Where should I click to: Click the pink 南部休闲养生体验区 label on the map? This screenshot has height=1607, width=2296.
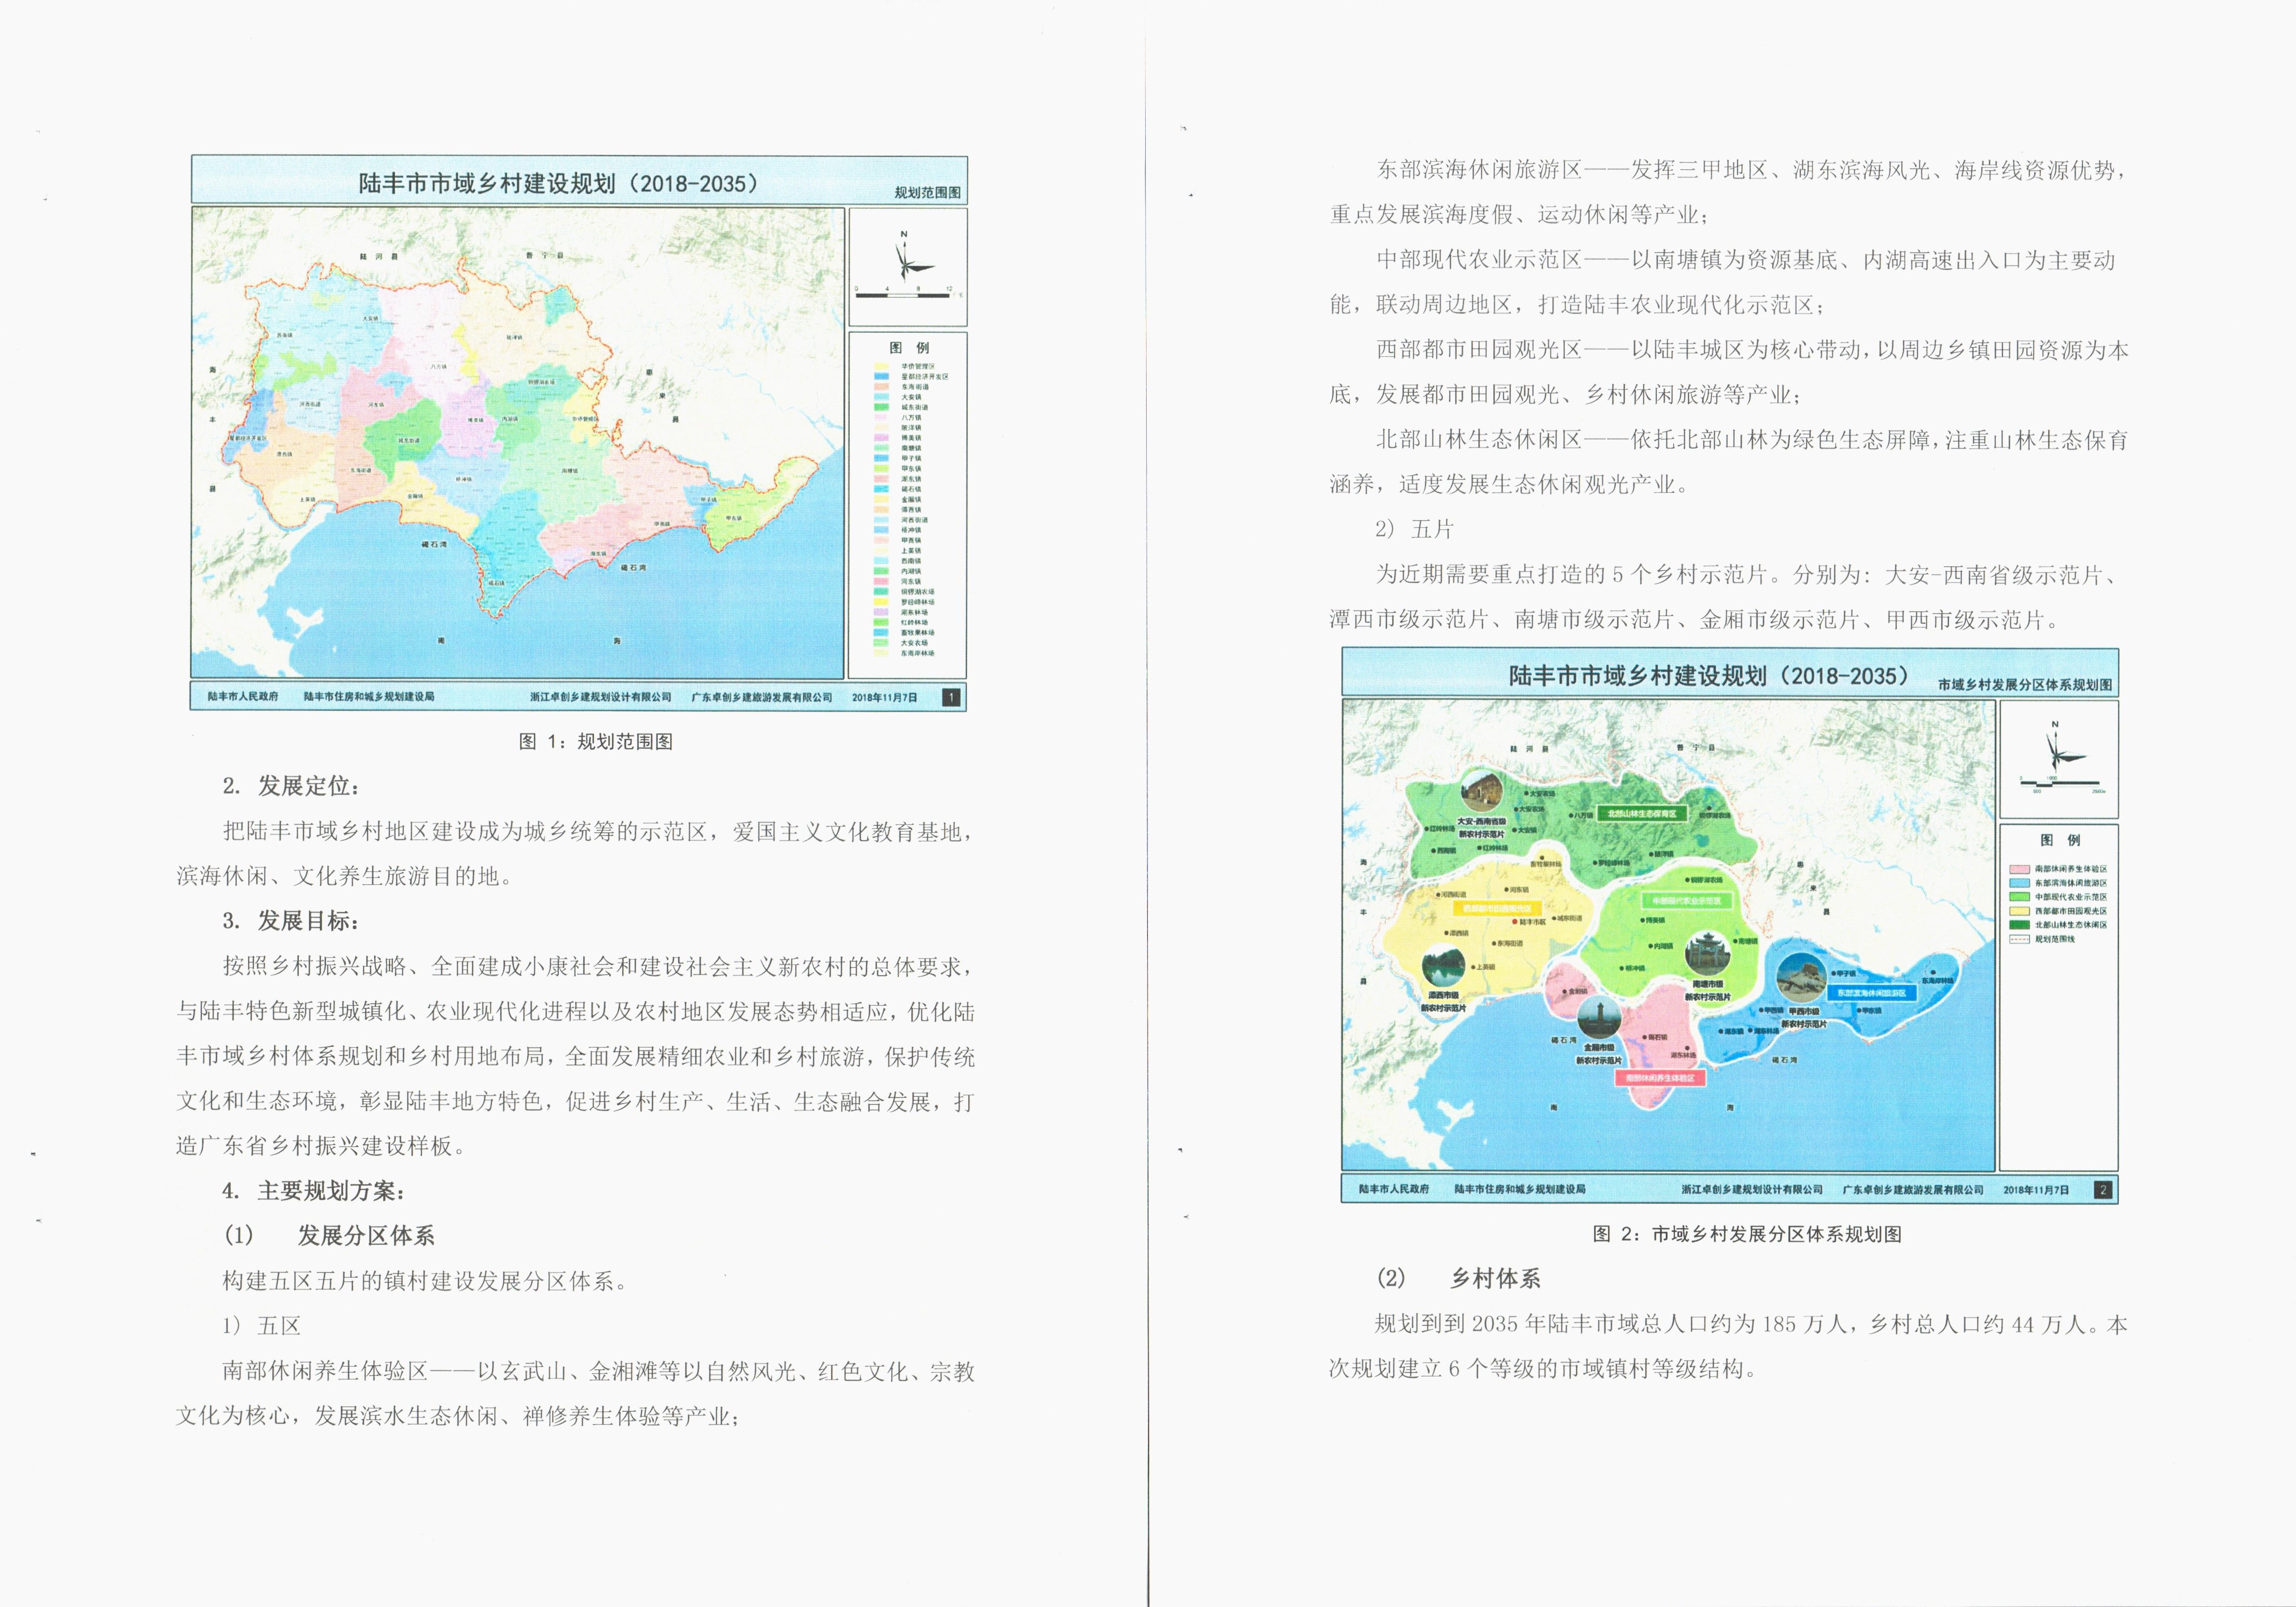pyautogui.click(x=1660, y=1078)
